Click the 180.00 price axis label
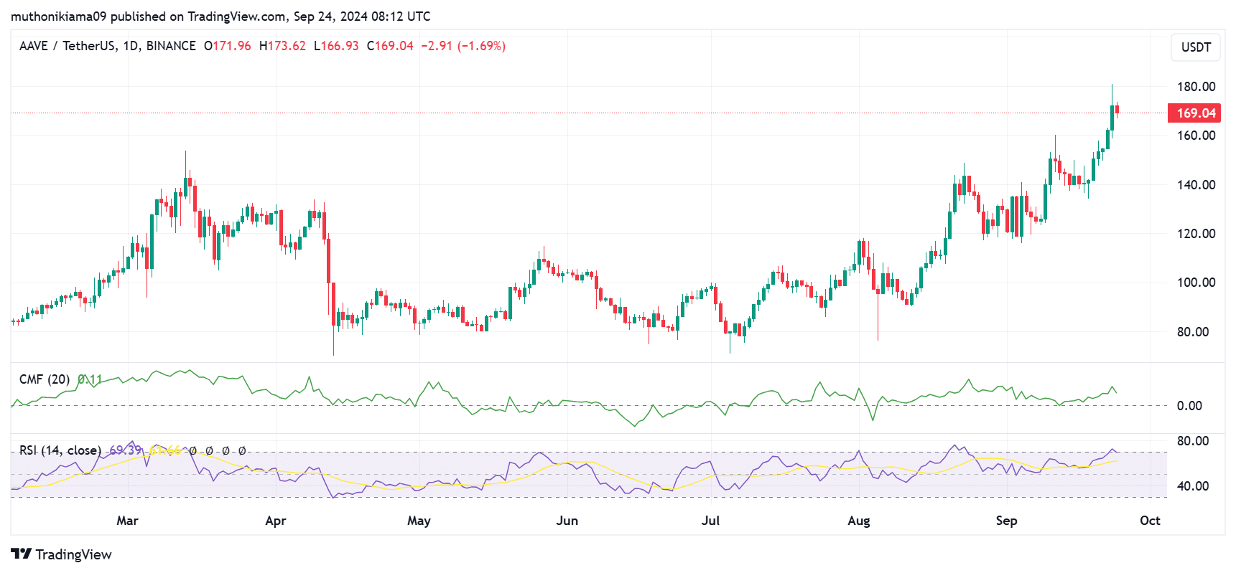Viewport: 1236px width, 573px height. [x=1196, y=87]
